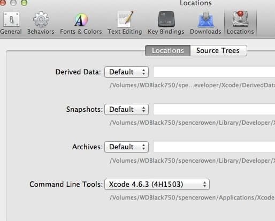Choose Command Line Tools Xcode version
The width and height of the screenshot is (275, 221).
[157, 185]
